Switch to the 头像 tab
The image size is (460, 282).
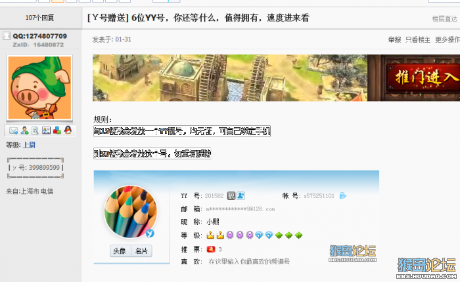120,251
